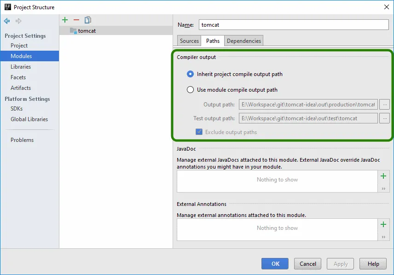Toggle Exclude output paths checkbox

[199, 132]
